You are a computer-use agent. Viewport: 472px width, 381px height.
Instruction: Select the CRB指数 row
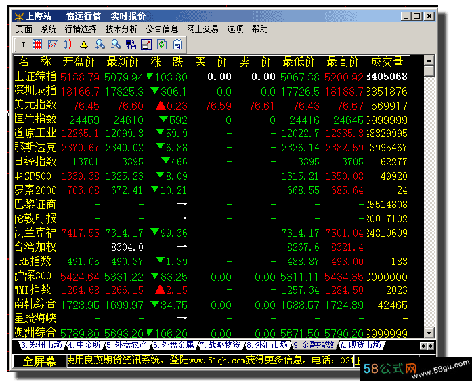coord(211,261)
